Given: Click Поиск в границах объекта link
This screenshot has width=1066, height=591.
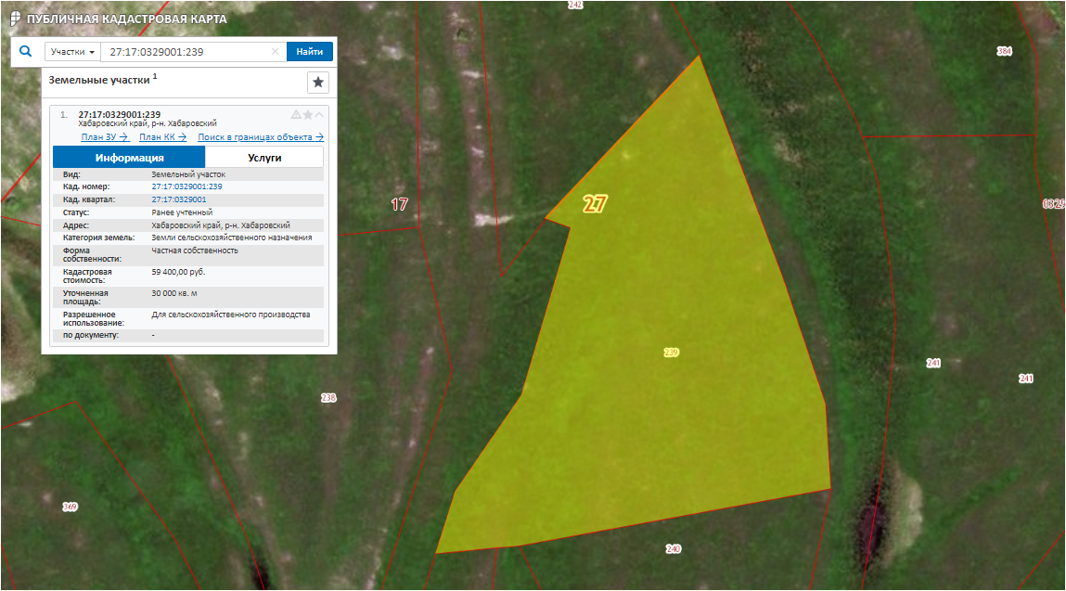Looking at the screenshot, I should [x=260, y=137].
